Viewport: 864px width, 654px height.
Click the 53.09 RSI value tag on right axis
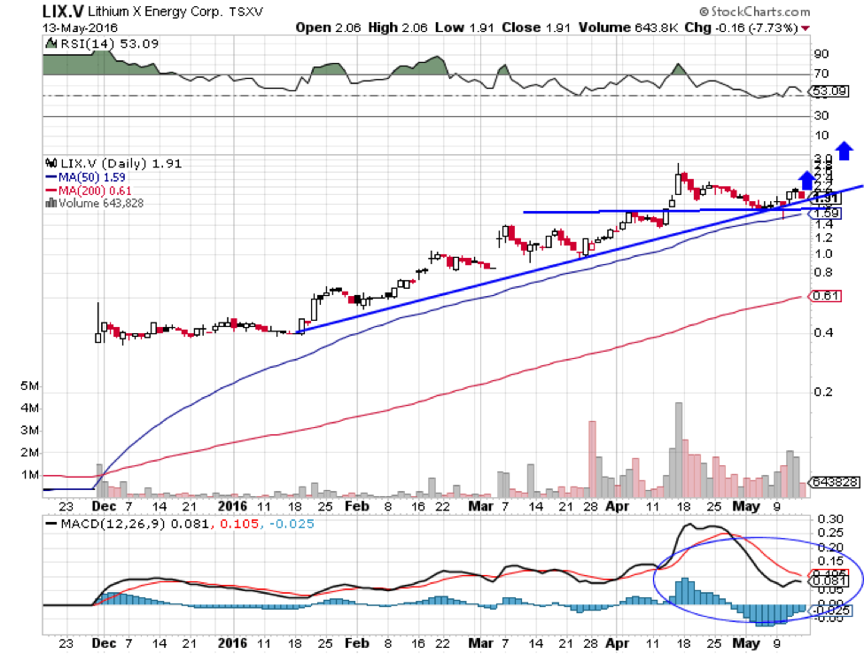[x=830, y=91]
